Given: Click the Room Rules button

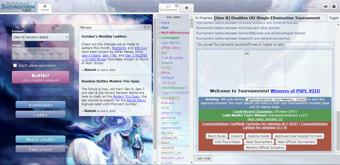Looking at the screenshot, I should coord(217,136).
